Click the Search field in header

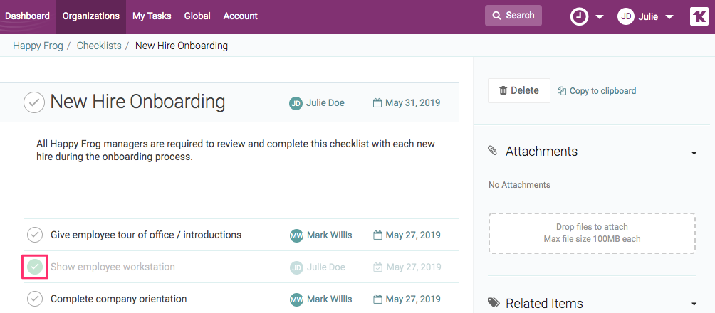point(513,16)
